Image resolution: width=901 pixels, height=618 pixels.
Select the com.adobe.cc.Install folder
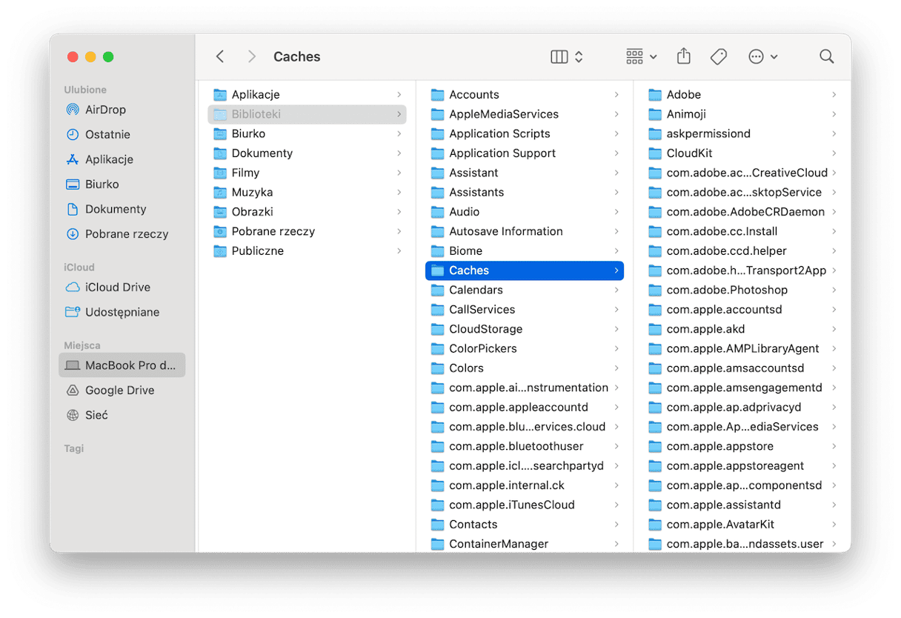pos(742,231)
